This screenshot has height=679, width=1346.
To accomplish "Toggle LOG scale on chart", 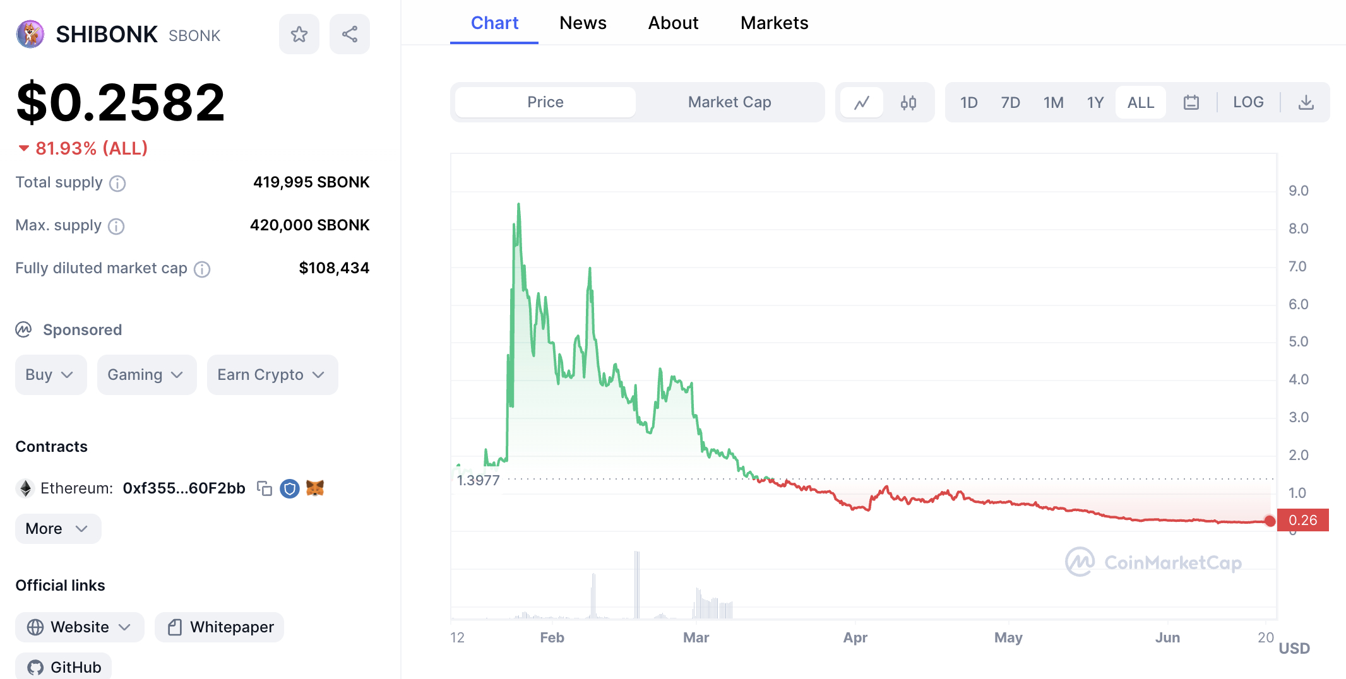I will coord(1248,102).
